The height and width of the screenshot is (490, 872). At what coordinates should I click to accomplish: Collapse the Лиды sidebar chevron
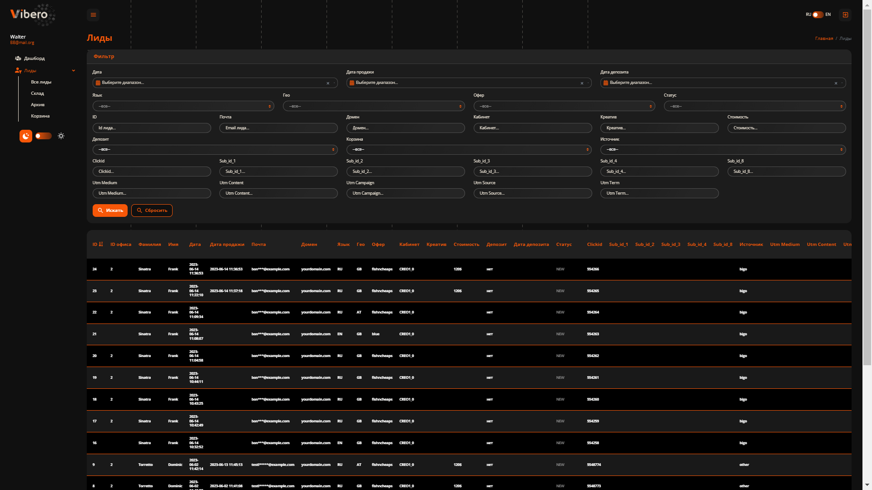point(74,71)
